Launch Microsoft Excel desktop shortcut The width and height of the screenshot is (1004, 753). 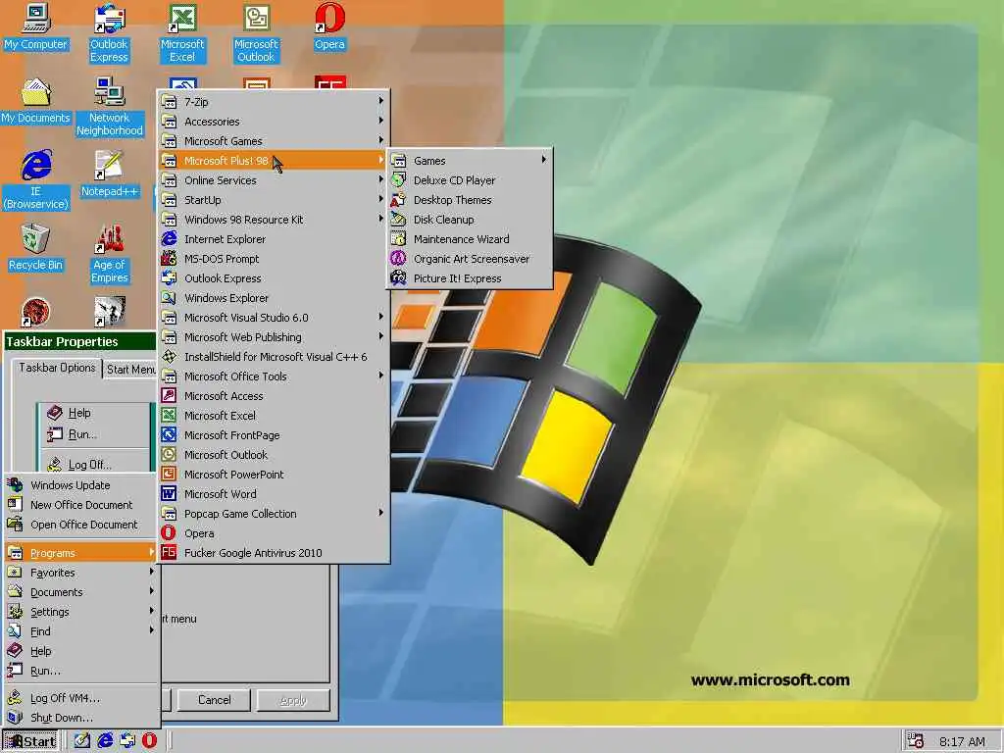click(x=182, y=33)
